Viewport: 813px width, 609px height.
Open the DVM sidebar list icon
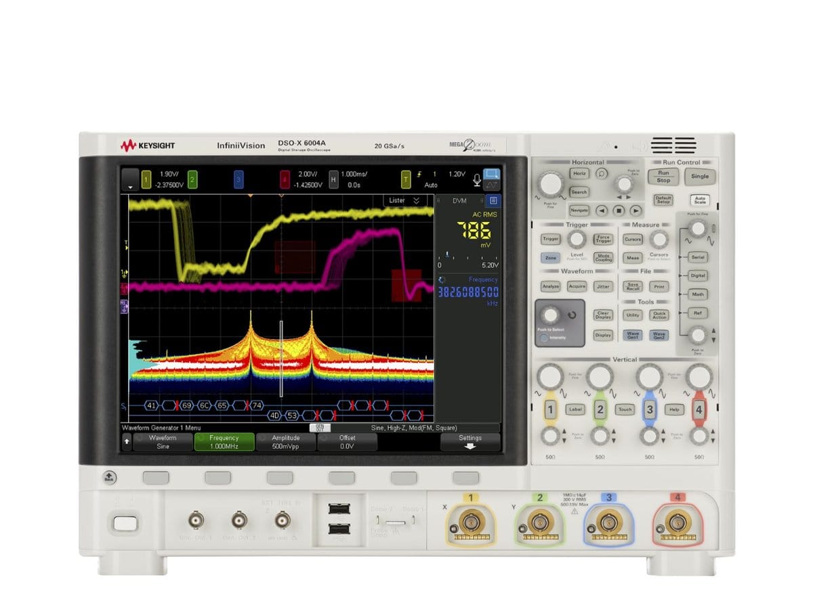(493, 200)
